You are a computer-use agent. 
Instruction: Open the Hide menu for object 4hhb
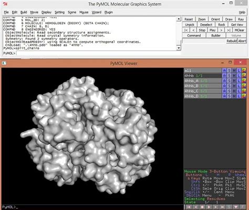coord(234,76)
